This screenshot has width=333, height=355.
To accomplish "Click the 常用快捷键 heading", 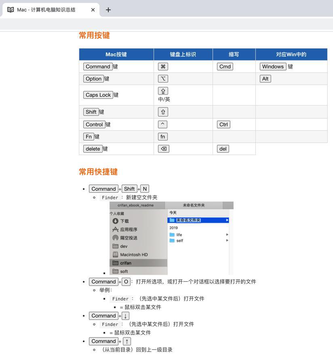I will [x=98, y=172].
